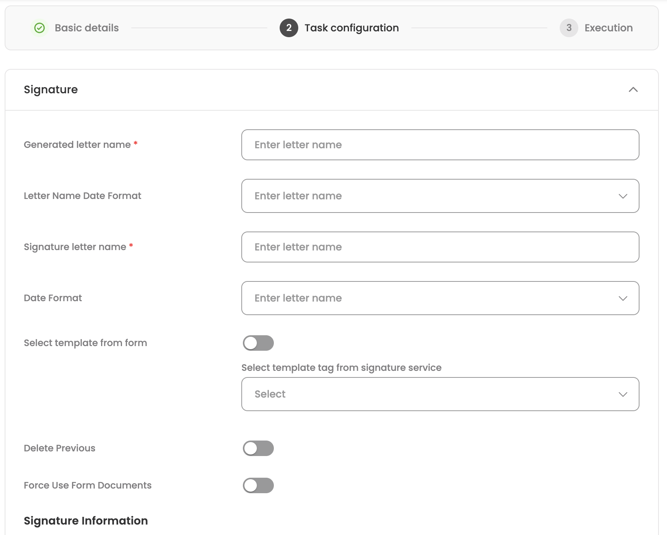Click the template tag dropdown chevron

(623, 394)
